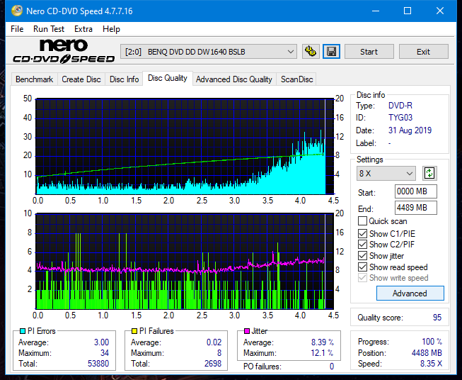Switch to Advanced Disc Quality tab
This screenshot has height=380, width=462.
tap(234, 79)
